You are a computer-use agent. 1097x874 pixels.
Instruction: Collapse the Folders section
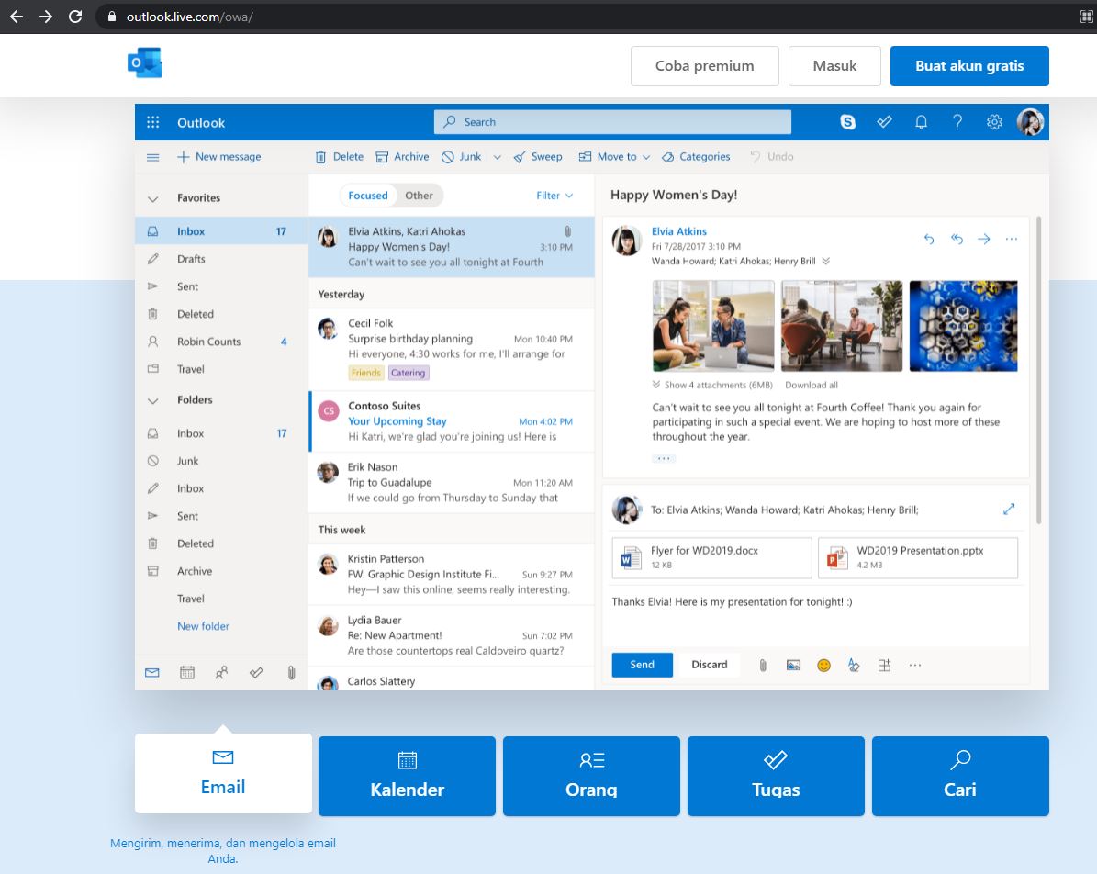coord(152,401)
